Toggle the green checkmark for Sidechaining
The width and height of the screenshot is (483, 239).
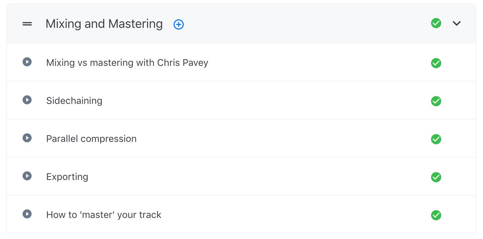point(436,101)
